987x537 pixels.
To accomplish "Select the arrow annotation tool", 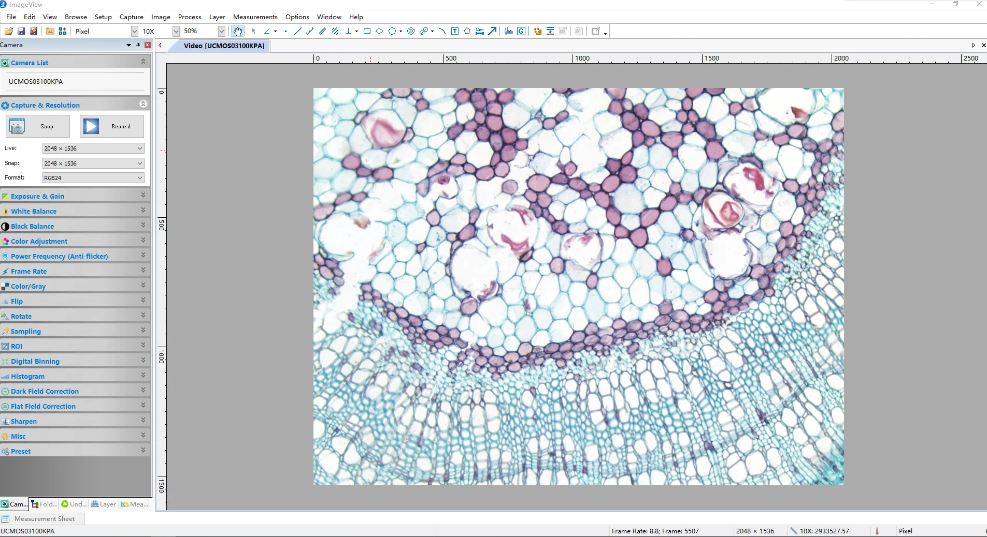I will [x=492, y=31].
